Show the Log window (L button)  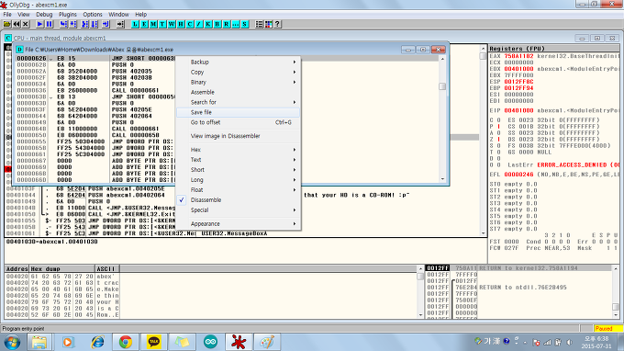135,24
